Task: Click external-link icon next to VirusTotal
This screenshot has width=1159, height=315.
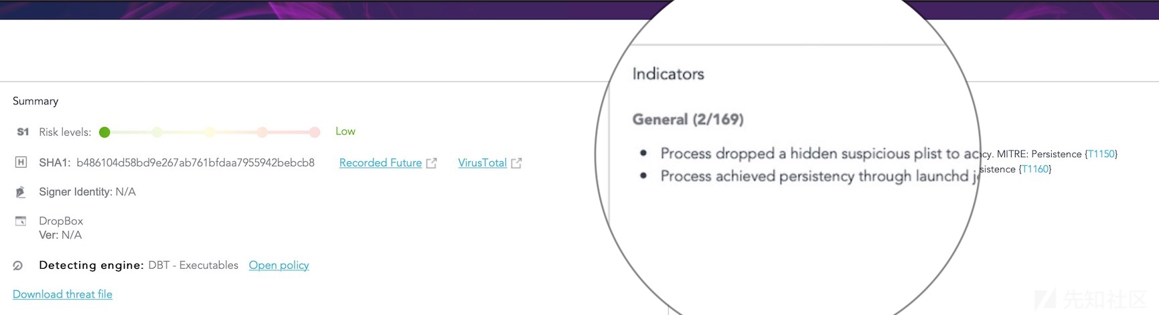Action: pos(516,163)
